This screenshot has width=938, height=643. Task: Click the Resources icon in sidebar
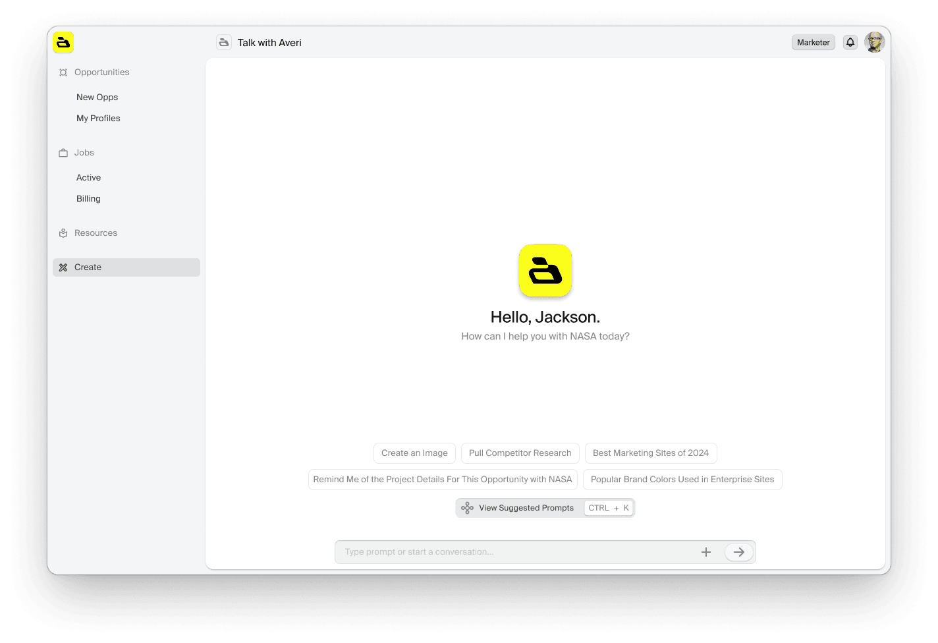pyautogui.click(x=63, y=233)
